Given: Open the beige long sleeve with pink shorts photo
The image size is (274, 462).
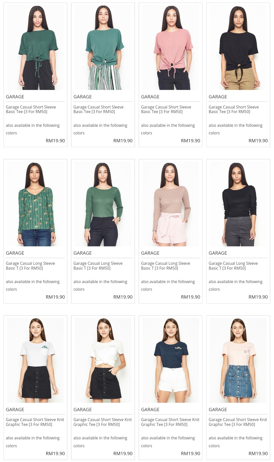Looking at the screenshot, I should pyautogui.click(x=170, y=204).
